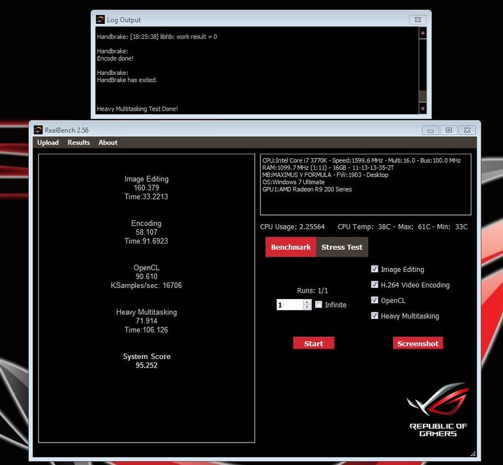Click the RAM 1099.7 MHz info line
This screenshot has width=503, height=465.
pyautogui.click(x=328, y=167)
